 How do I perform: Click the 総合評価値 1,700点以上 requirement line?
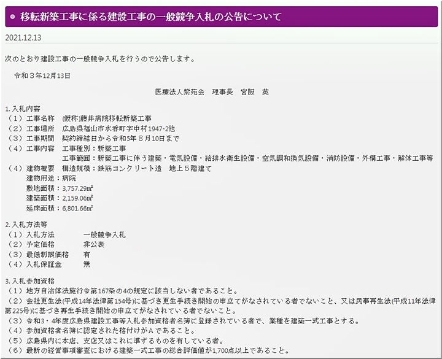(x=147, y=351)
